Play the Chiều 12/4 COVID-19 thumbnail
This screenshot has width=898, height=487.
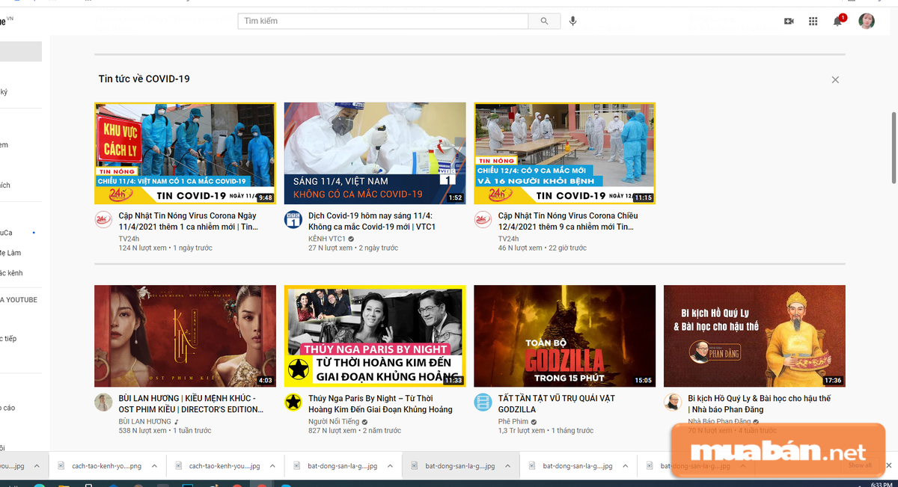point(565,153)
